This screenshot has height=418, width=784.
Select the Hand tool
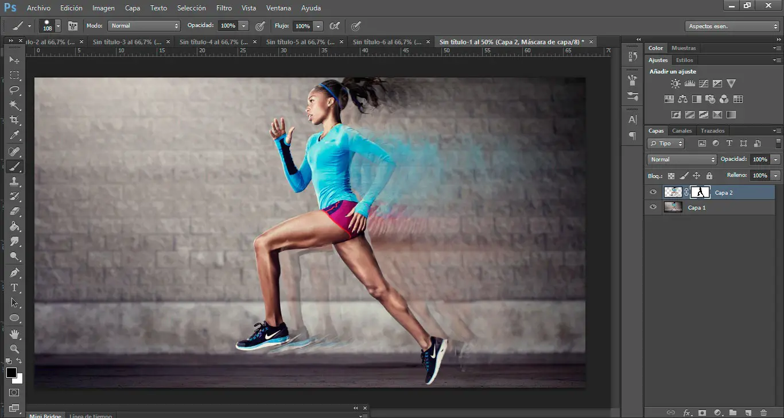pos(15,334)
